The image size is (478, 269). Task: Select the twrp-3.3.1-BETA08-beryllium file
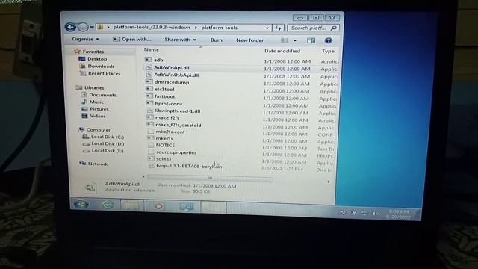pos(190,166)
